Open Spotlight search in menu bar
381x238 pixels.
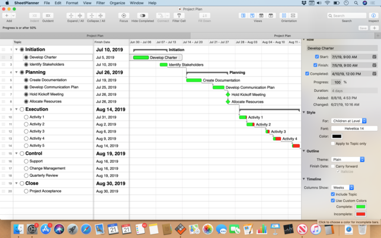[356, 3]
